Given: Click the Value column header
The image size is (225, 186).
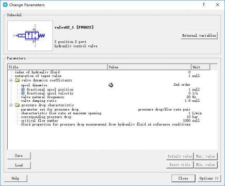Looking at the screenshot, I should (x=149, y=67).
